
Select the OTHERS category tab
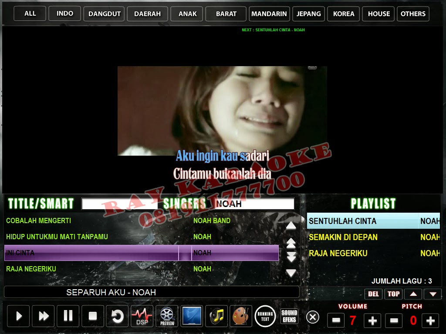pos(413,13)
